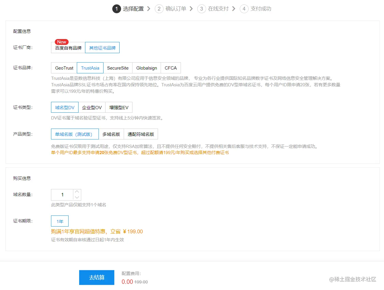Choose the Globalsign certificate brand

click(147, 68)
